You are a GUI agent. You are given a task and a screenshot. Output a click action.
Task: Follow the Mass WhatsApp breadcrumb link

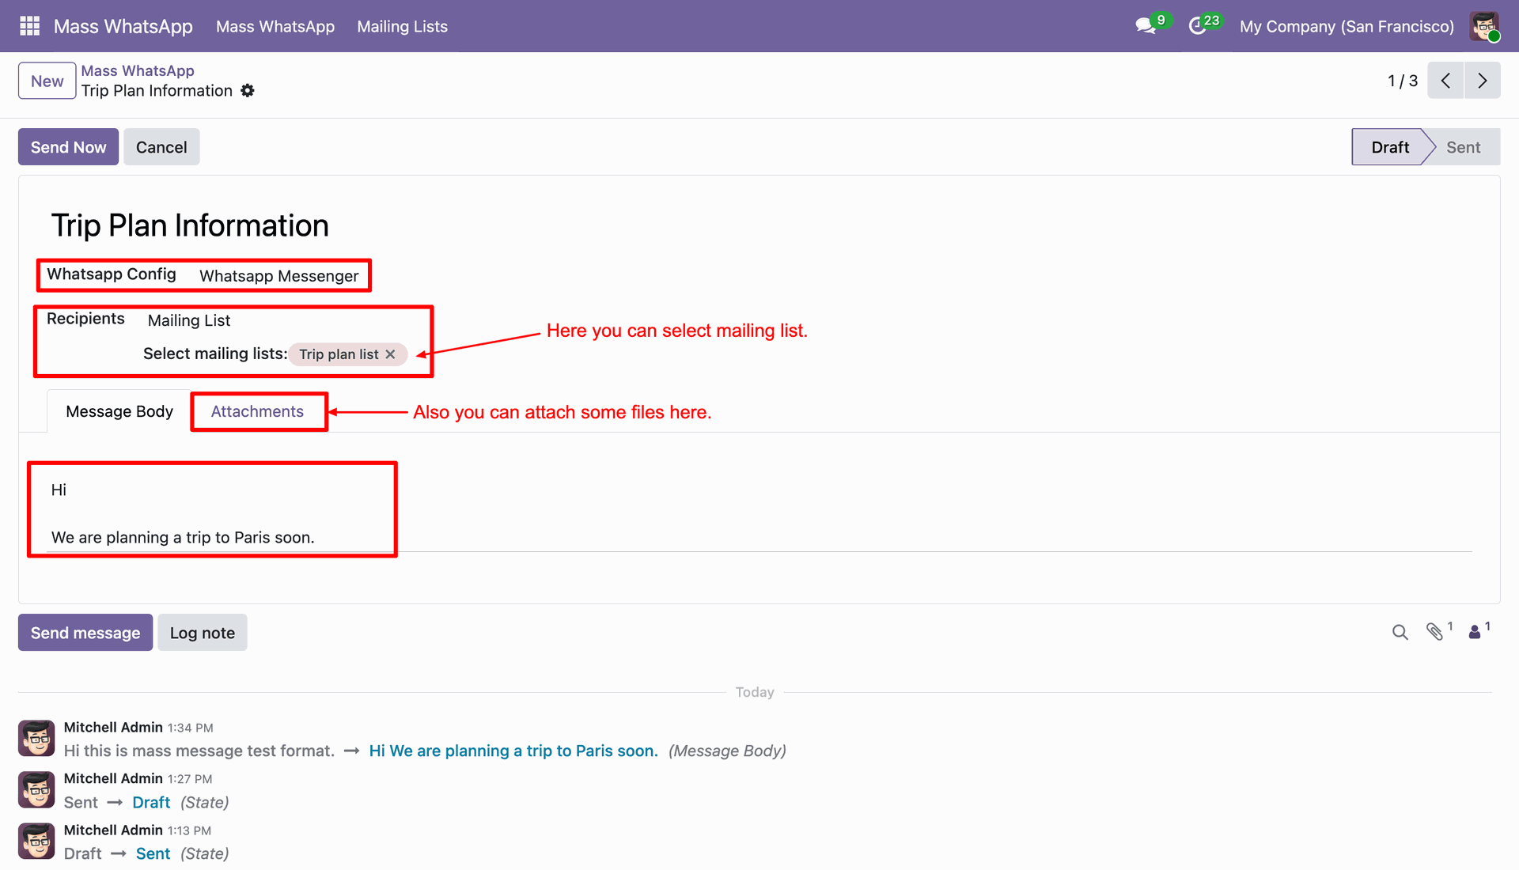click(x=138, y=70)
